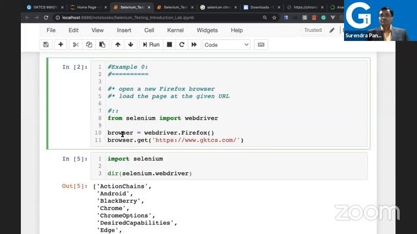Select the In [2] cell prompt
The width and height of the screenshot is (417, 234).
[x=75, y=67]
